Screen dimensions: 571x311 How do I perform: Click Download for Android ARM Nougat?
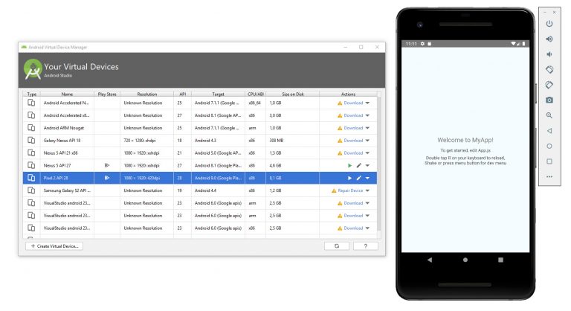pyautogui.click(x=353, y=127)
